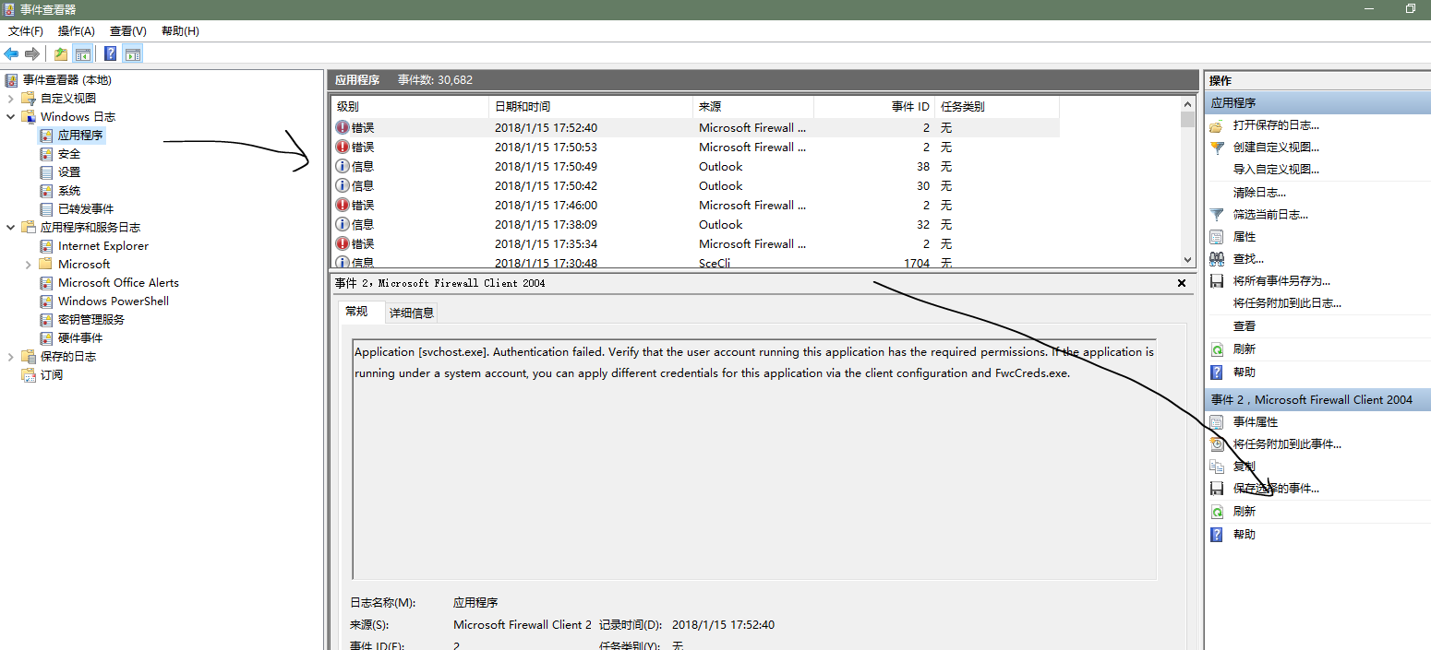Click the Forward arrow in the toolbar
This screenshot has height=650, width=1431.
click(x=32, y=54)
